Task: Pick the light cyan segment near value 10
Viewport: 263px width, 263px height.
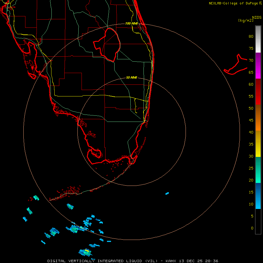Action: click(258, 196)
